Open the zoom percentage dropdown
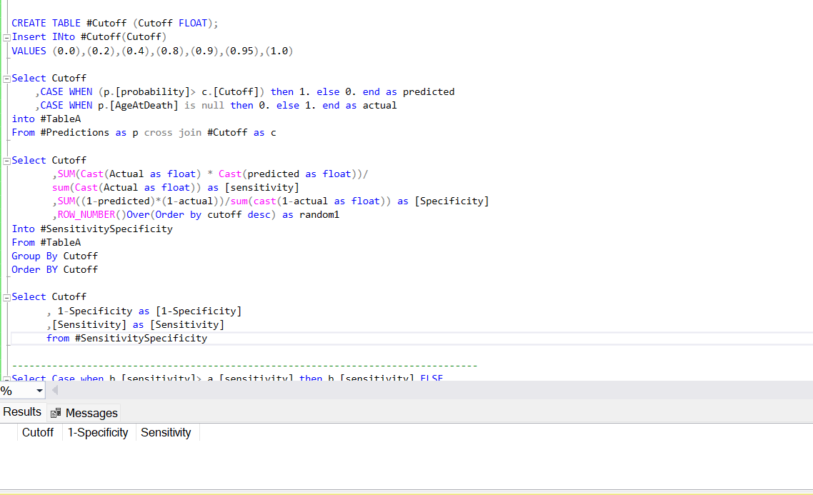Screen dimensions: 813x495 (40, 391)
